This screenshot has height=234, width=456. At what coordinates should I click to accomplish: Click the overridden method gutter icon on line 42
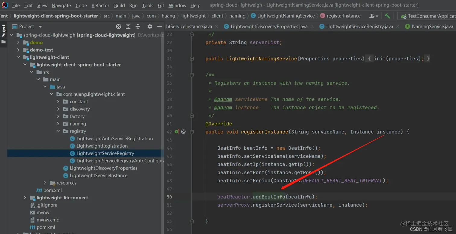177,132
